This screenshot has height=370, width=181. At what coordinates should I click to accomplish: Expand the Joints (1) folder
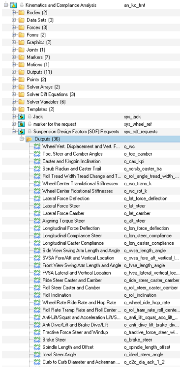point(14,50)
